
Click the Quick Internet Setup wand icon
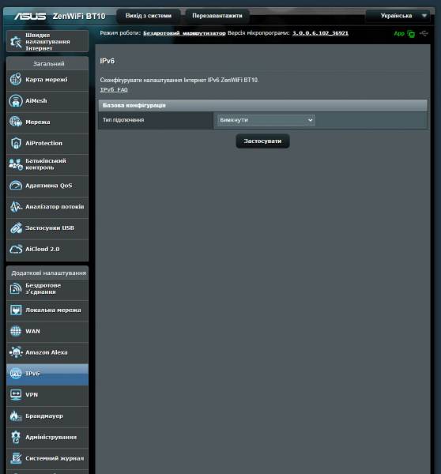(x=16, y=42)
